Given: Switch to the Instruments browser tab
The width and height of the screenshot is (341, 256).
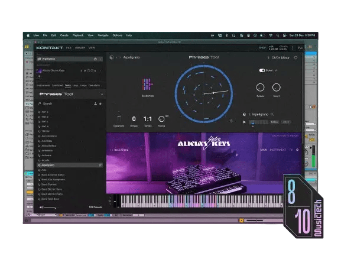Looking at the screenshot, I should 43,86.
